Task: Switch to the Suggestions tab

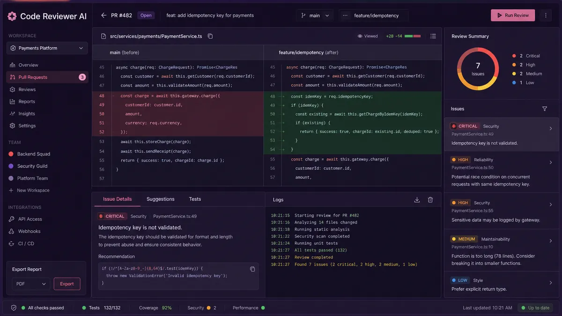Action: (161, 199)
